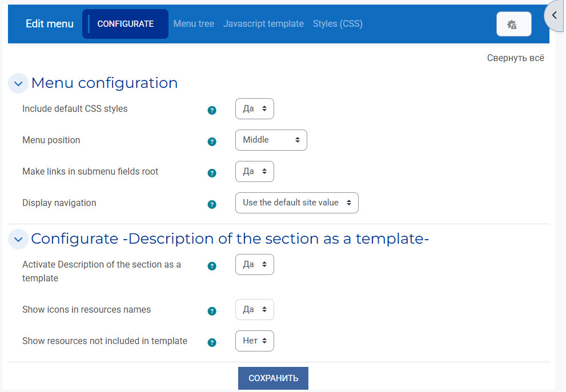Click the Display navigation label
The width and height of the screenshot is (566, 392).
[59, 203]
